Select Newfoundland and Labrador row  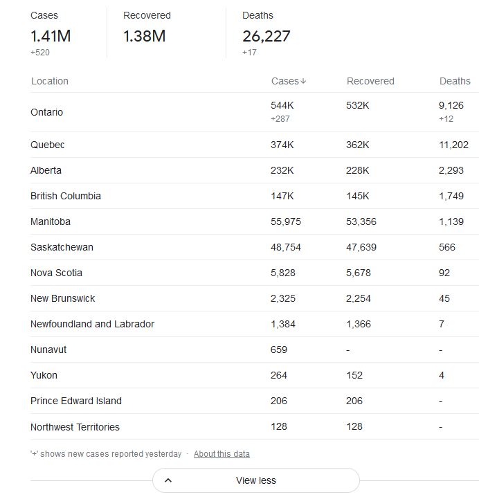(255, 324)
